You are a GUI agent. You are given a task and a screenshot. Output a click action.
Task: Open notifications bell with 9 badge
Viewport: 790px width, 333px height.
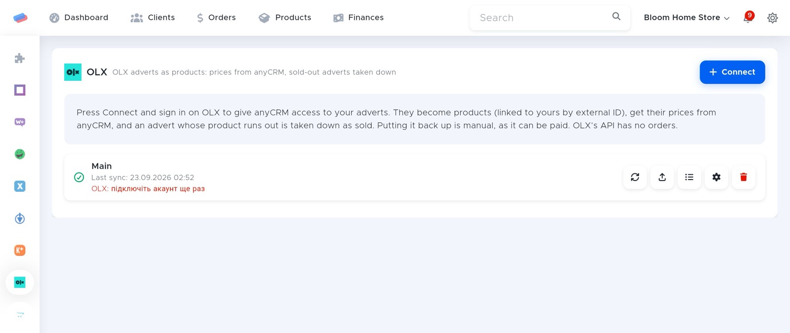coord(748,18)
